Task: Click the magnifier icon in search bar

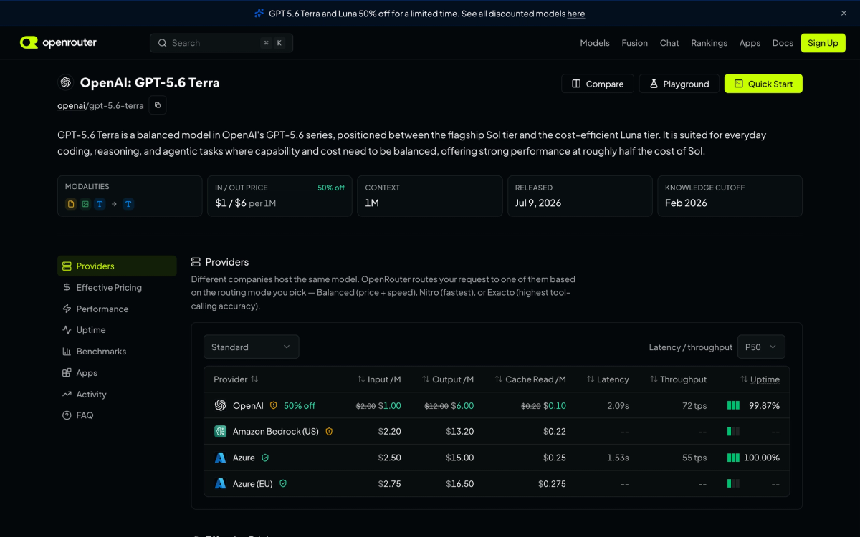Action: [x=163, y=43]
